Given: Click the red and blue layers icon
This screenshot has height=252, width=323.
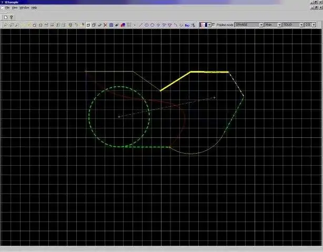Looking at the screenshot, I should click(x=123, y=25).
